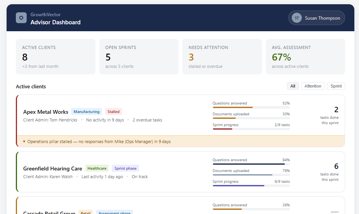The width and height of the screenshot is (359, 214).
Task: Click the '2/8 tasks' sprint value
Action: [282, 125]
